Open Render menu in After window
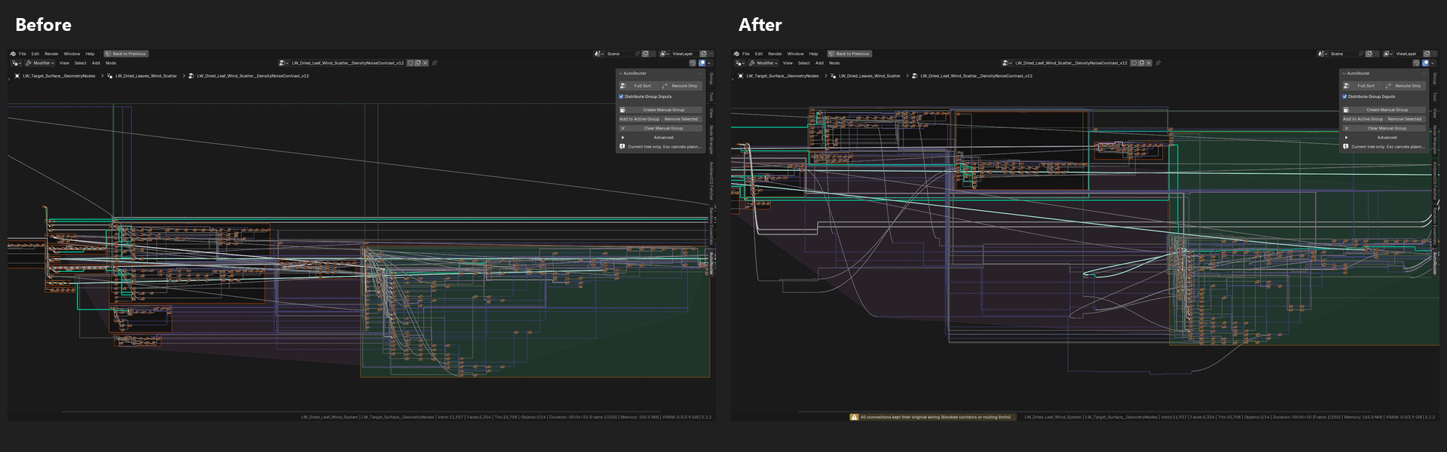Viewport: 1447px width, 452px height. click(x=775, y=53)
